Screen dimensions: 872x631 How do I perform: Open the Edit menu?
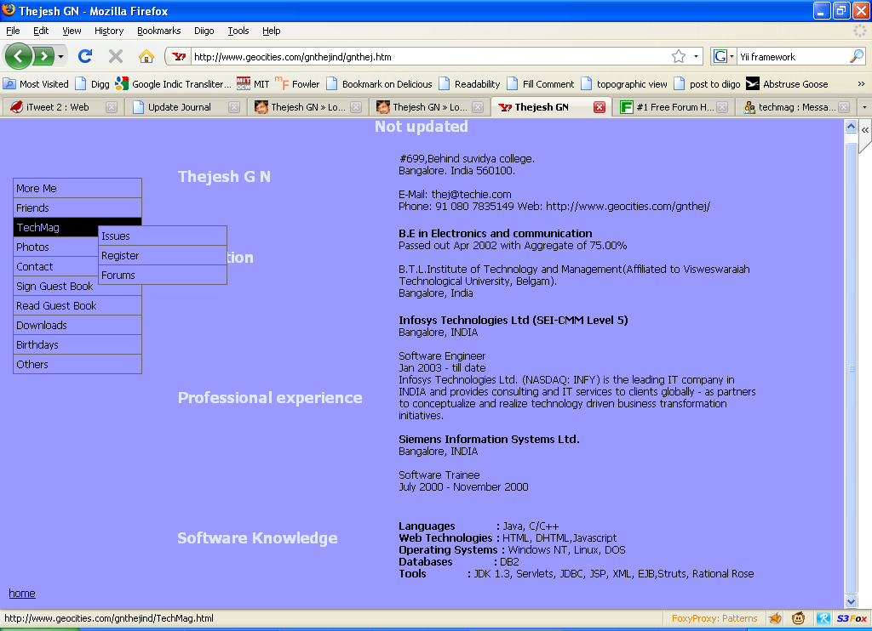point(41,31)
